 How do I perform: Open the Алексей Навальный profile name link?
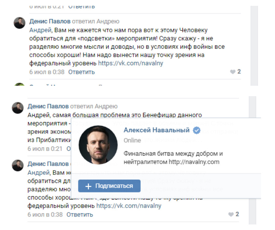point(157,130)
